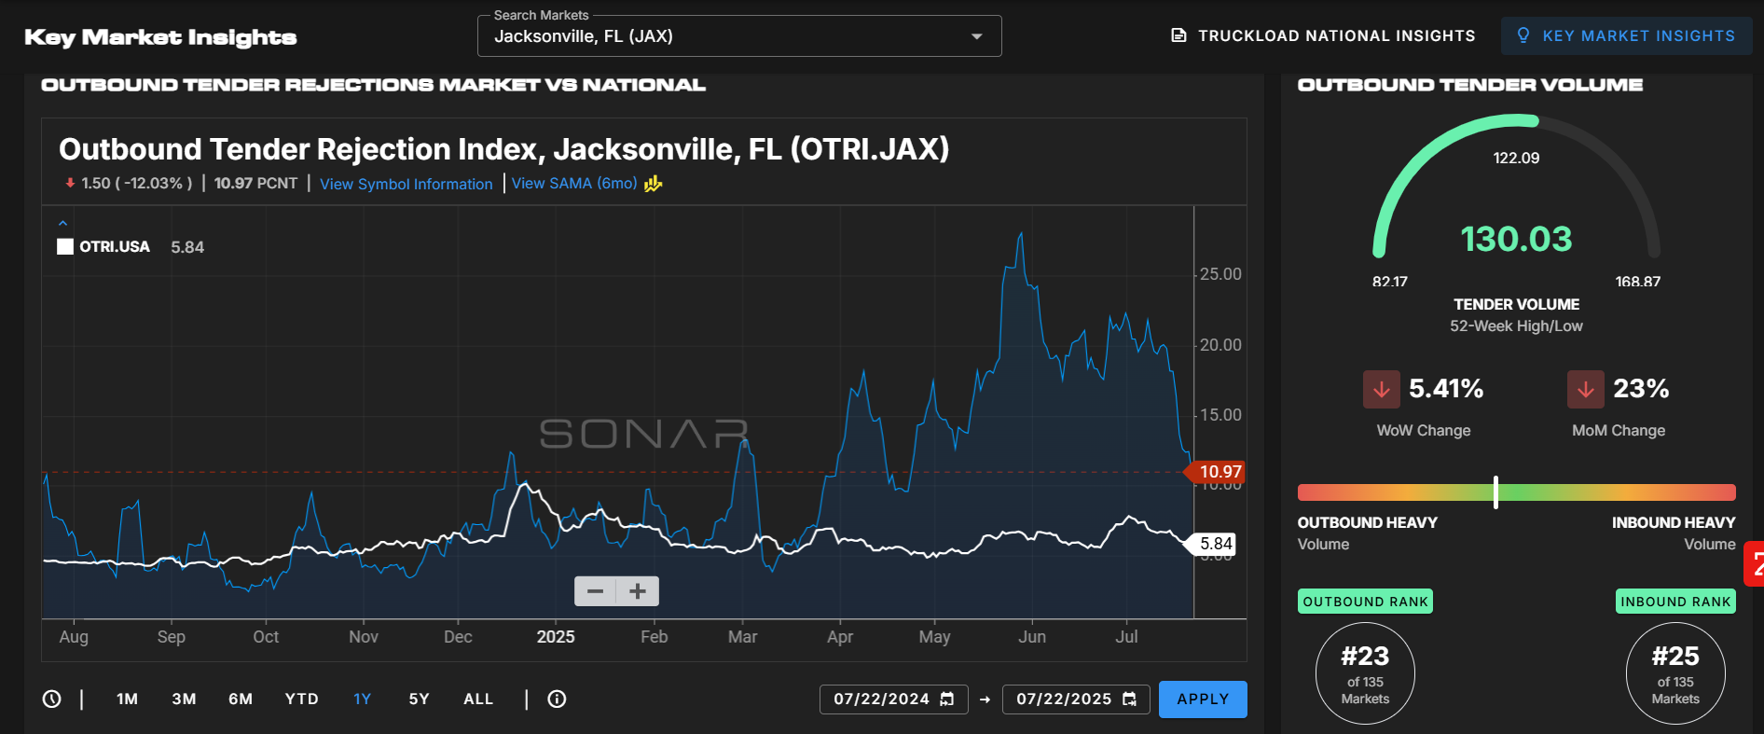
Task: Open View SAMA (6mo) link
Action: pos(574,183)
